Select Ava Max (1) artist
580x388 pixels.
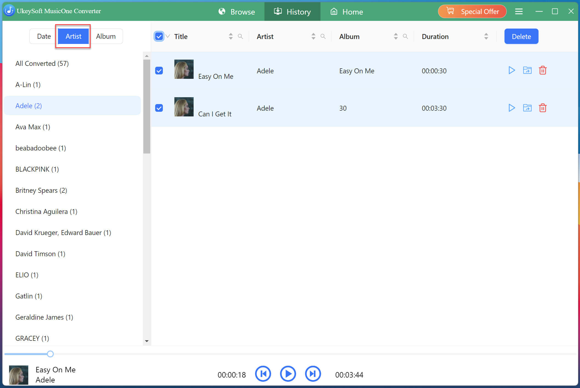click(72, 127)
